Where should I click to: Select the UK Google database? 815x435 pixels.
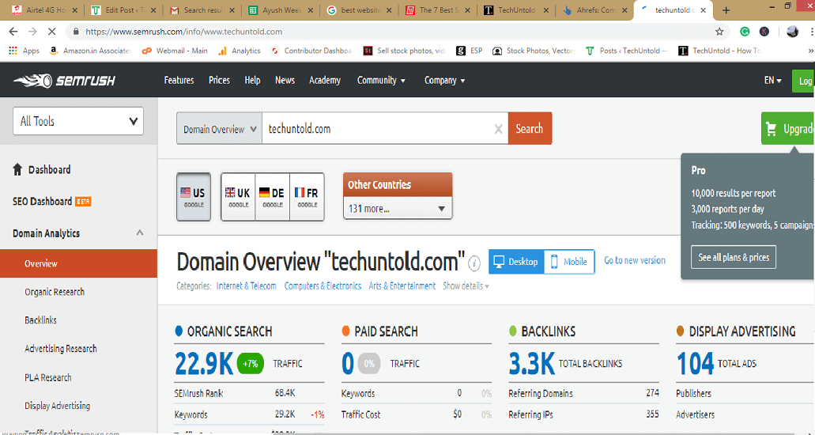237,196
